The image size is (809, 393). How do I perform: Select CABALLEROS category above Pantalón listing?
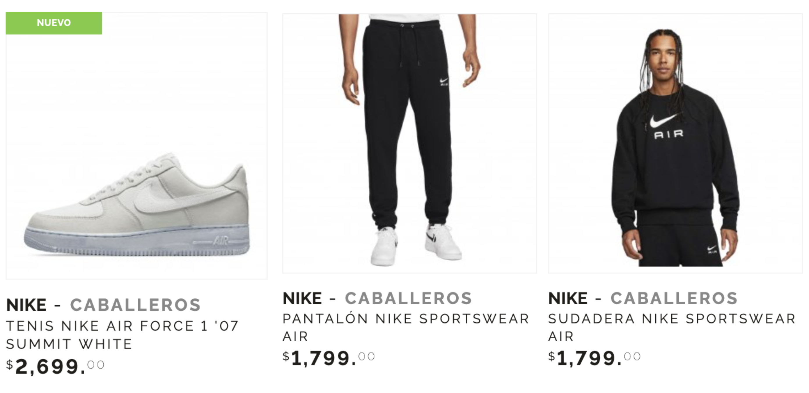click(x=409, y=298)
